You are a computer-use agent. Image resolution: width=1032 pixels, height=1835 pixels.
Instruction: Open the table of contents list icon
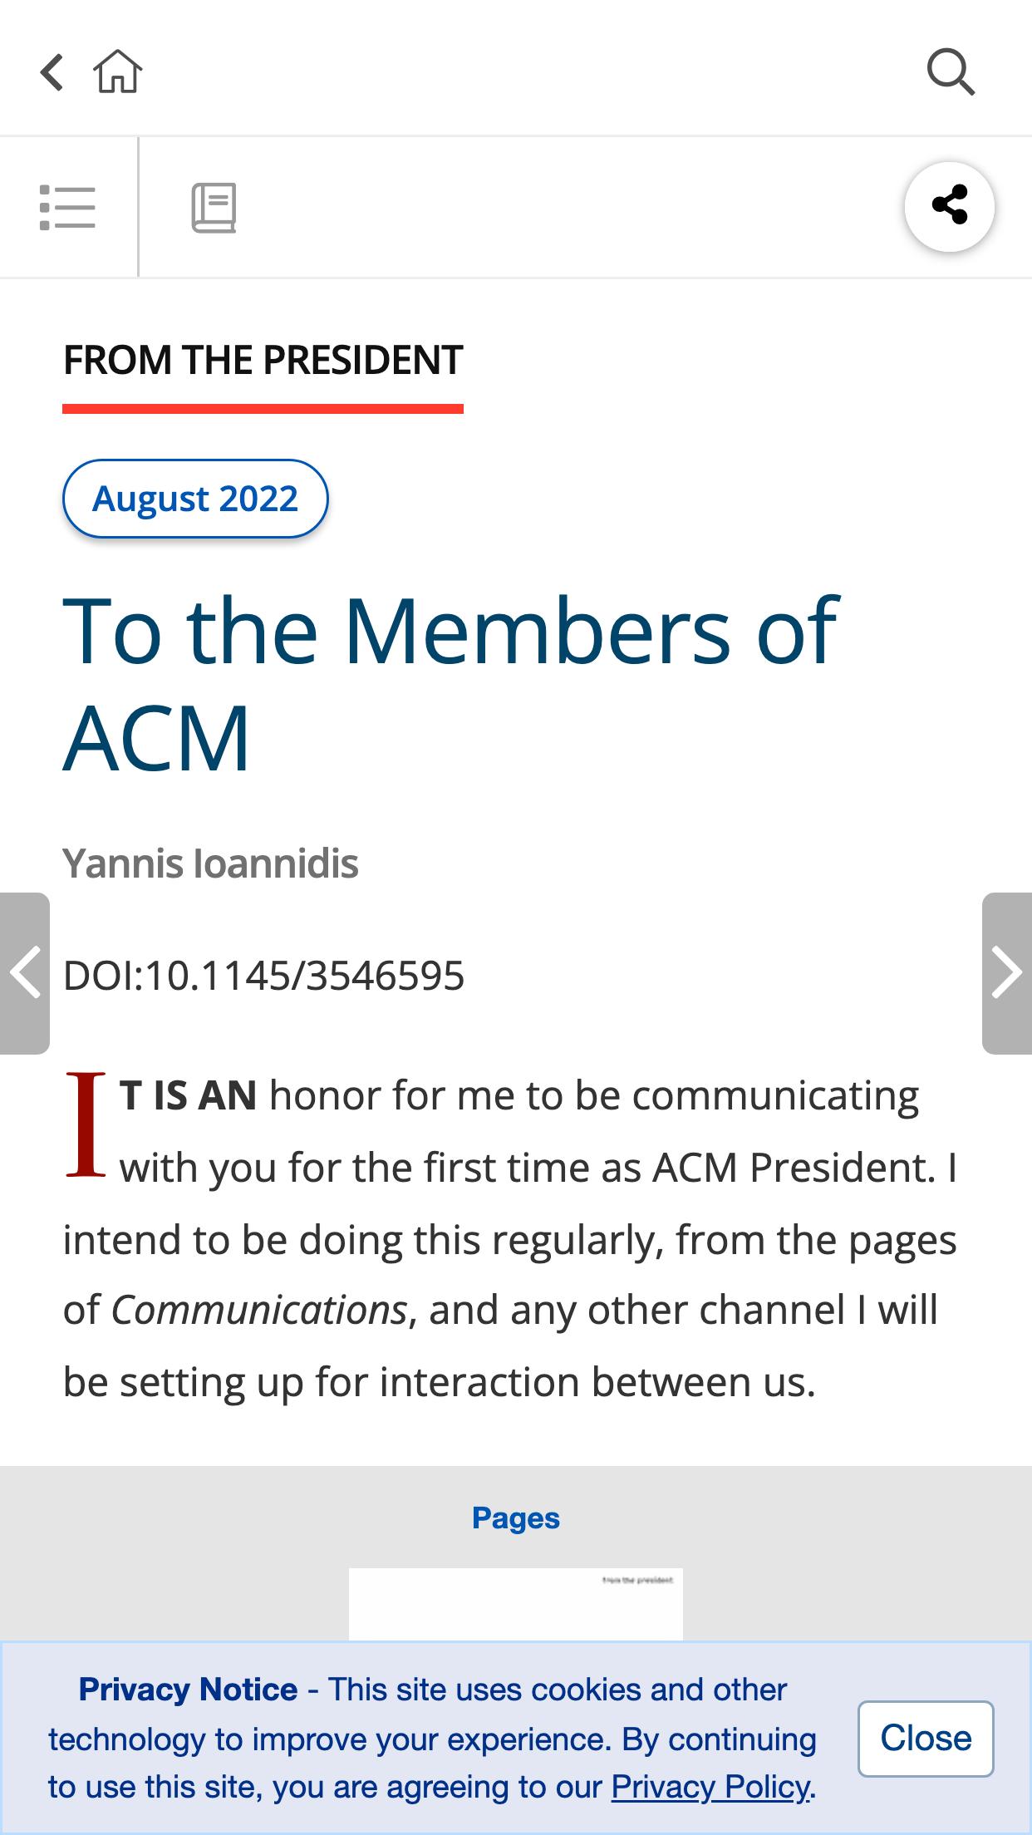click(67, 207)
